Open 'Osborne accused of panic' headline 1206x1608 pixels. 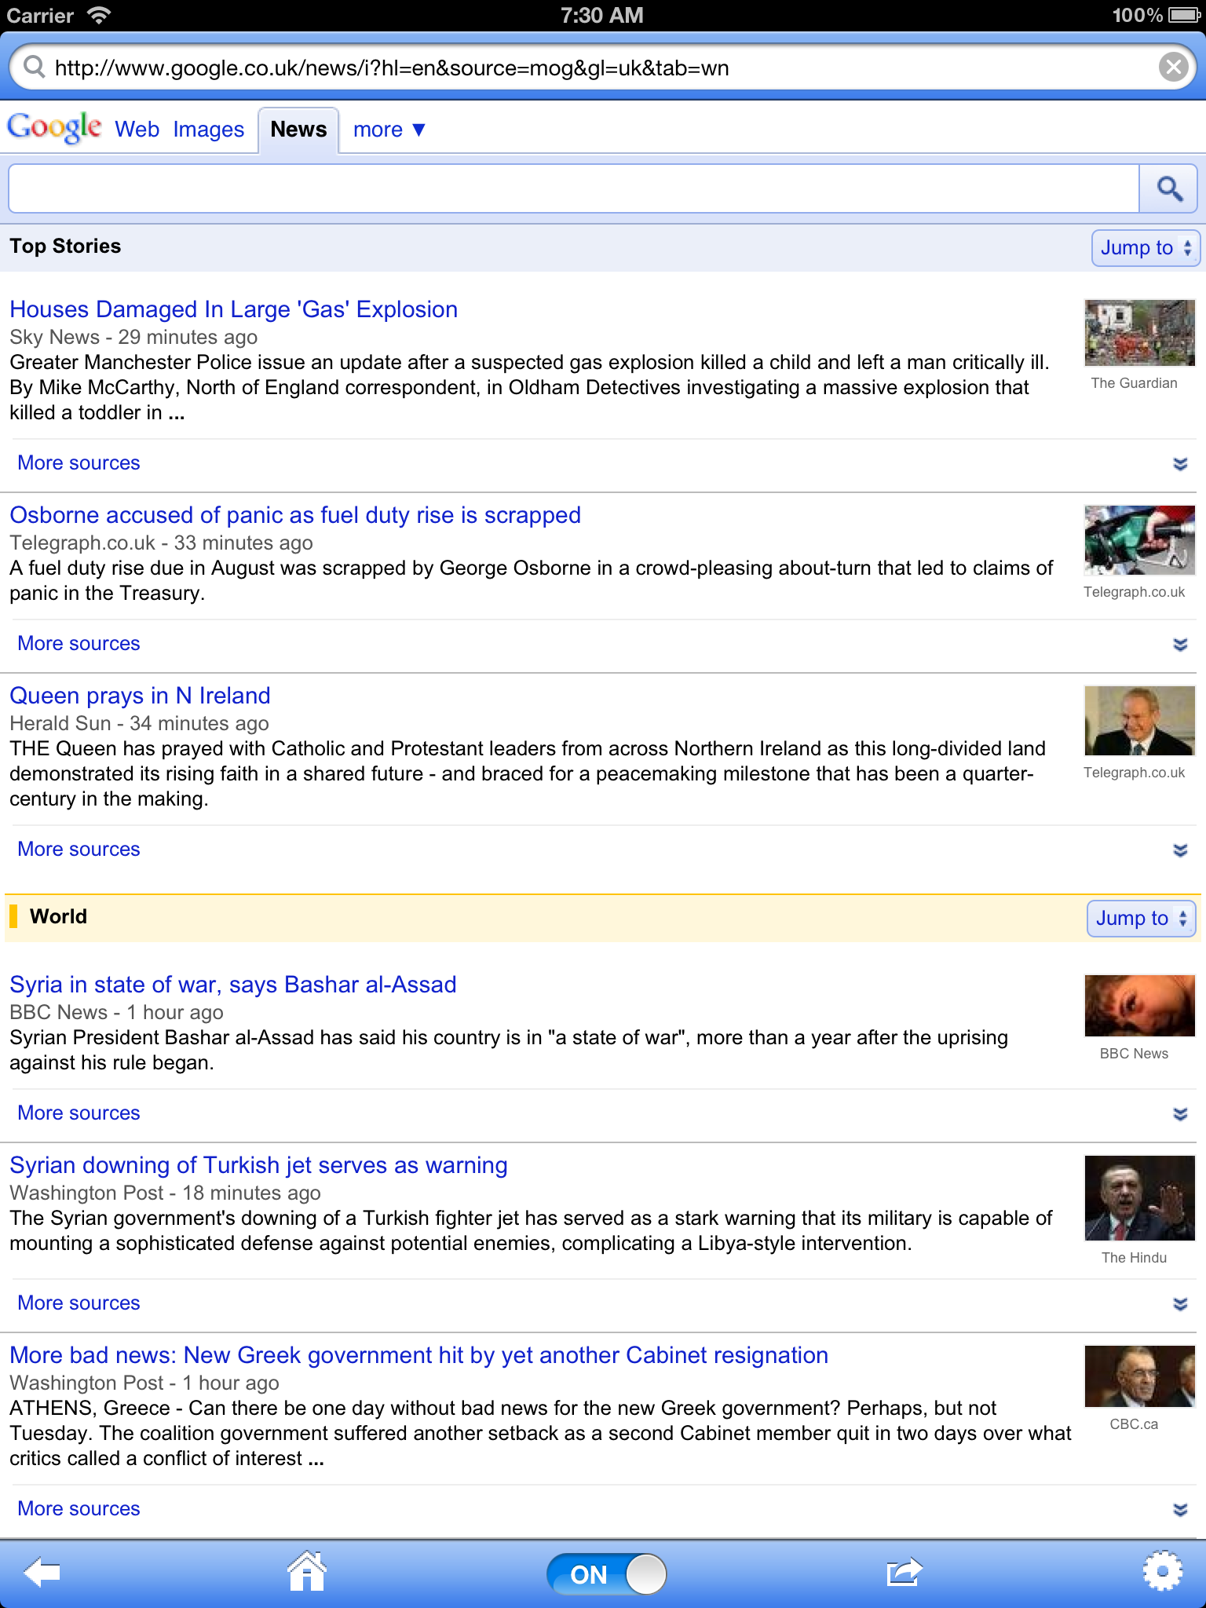click(x=295, y=515)
